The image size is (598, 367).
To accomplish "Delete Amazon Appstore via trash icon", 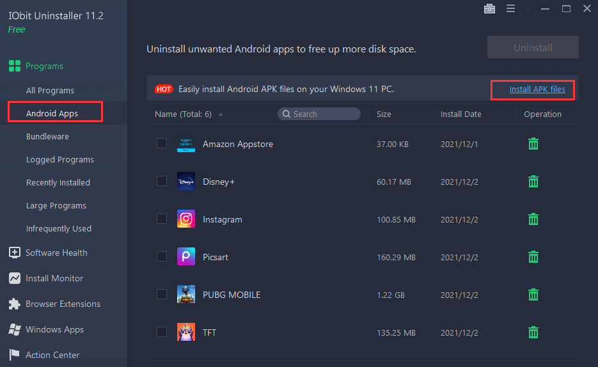I will (x=533, y=144).
